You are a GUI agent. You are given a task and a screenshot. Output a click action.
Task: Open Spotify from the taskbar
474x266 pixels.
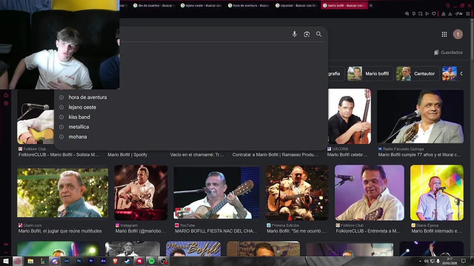[151, 261]
